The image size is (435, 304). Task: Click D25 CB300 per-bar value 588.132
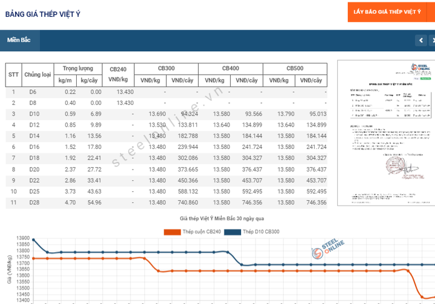click(188, 192)
